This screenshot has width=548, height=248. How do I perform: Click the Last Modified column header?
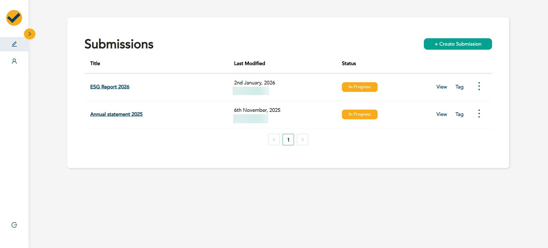tap(249, 63)
